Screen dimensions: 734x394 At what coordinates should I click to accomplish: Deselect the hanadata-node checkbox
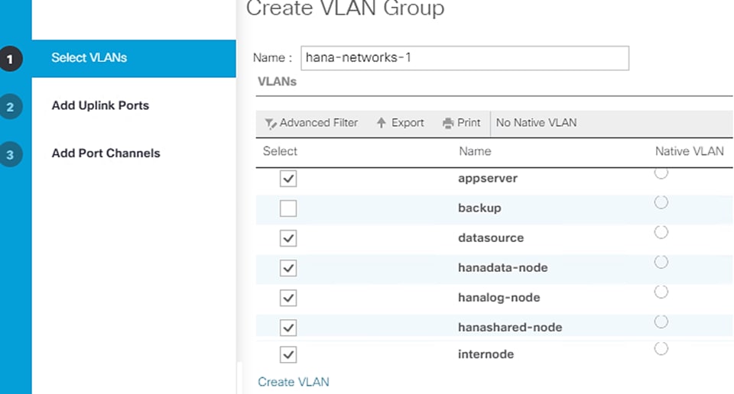[288, 268]
